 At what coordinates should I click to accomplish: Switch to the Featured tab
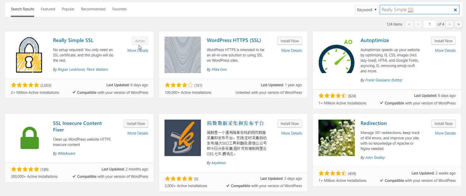(48, 9)
